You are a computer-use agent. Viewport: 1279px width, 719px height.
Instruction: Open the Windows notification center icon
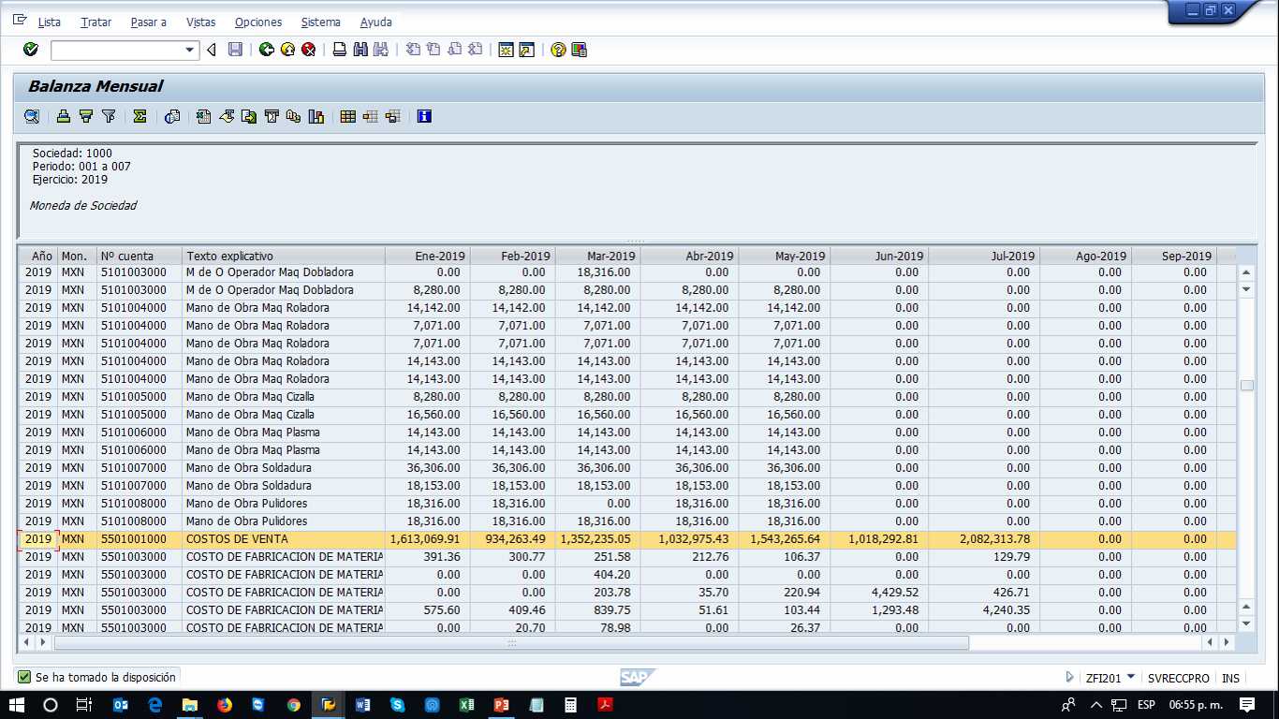[1247, 705]
